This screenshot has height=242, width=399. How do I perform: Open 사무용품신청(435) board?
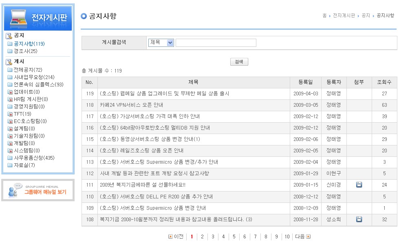click(x=34, y=158)
